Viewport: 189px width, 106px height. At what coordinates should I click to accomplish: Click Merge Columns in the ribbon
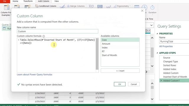(76, 6)
